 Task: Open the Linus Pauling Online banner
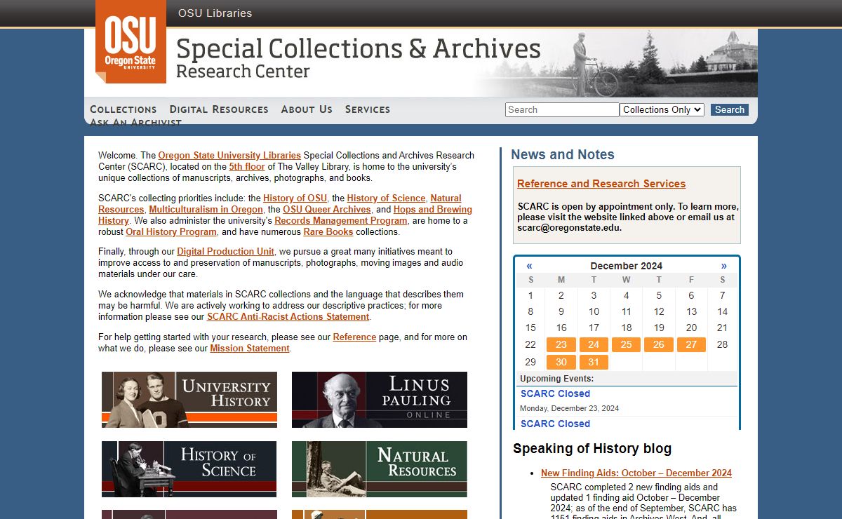coord(380,400)
